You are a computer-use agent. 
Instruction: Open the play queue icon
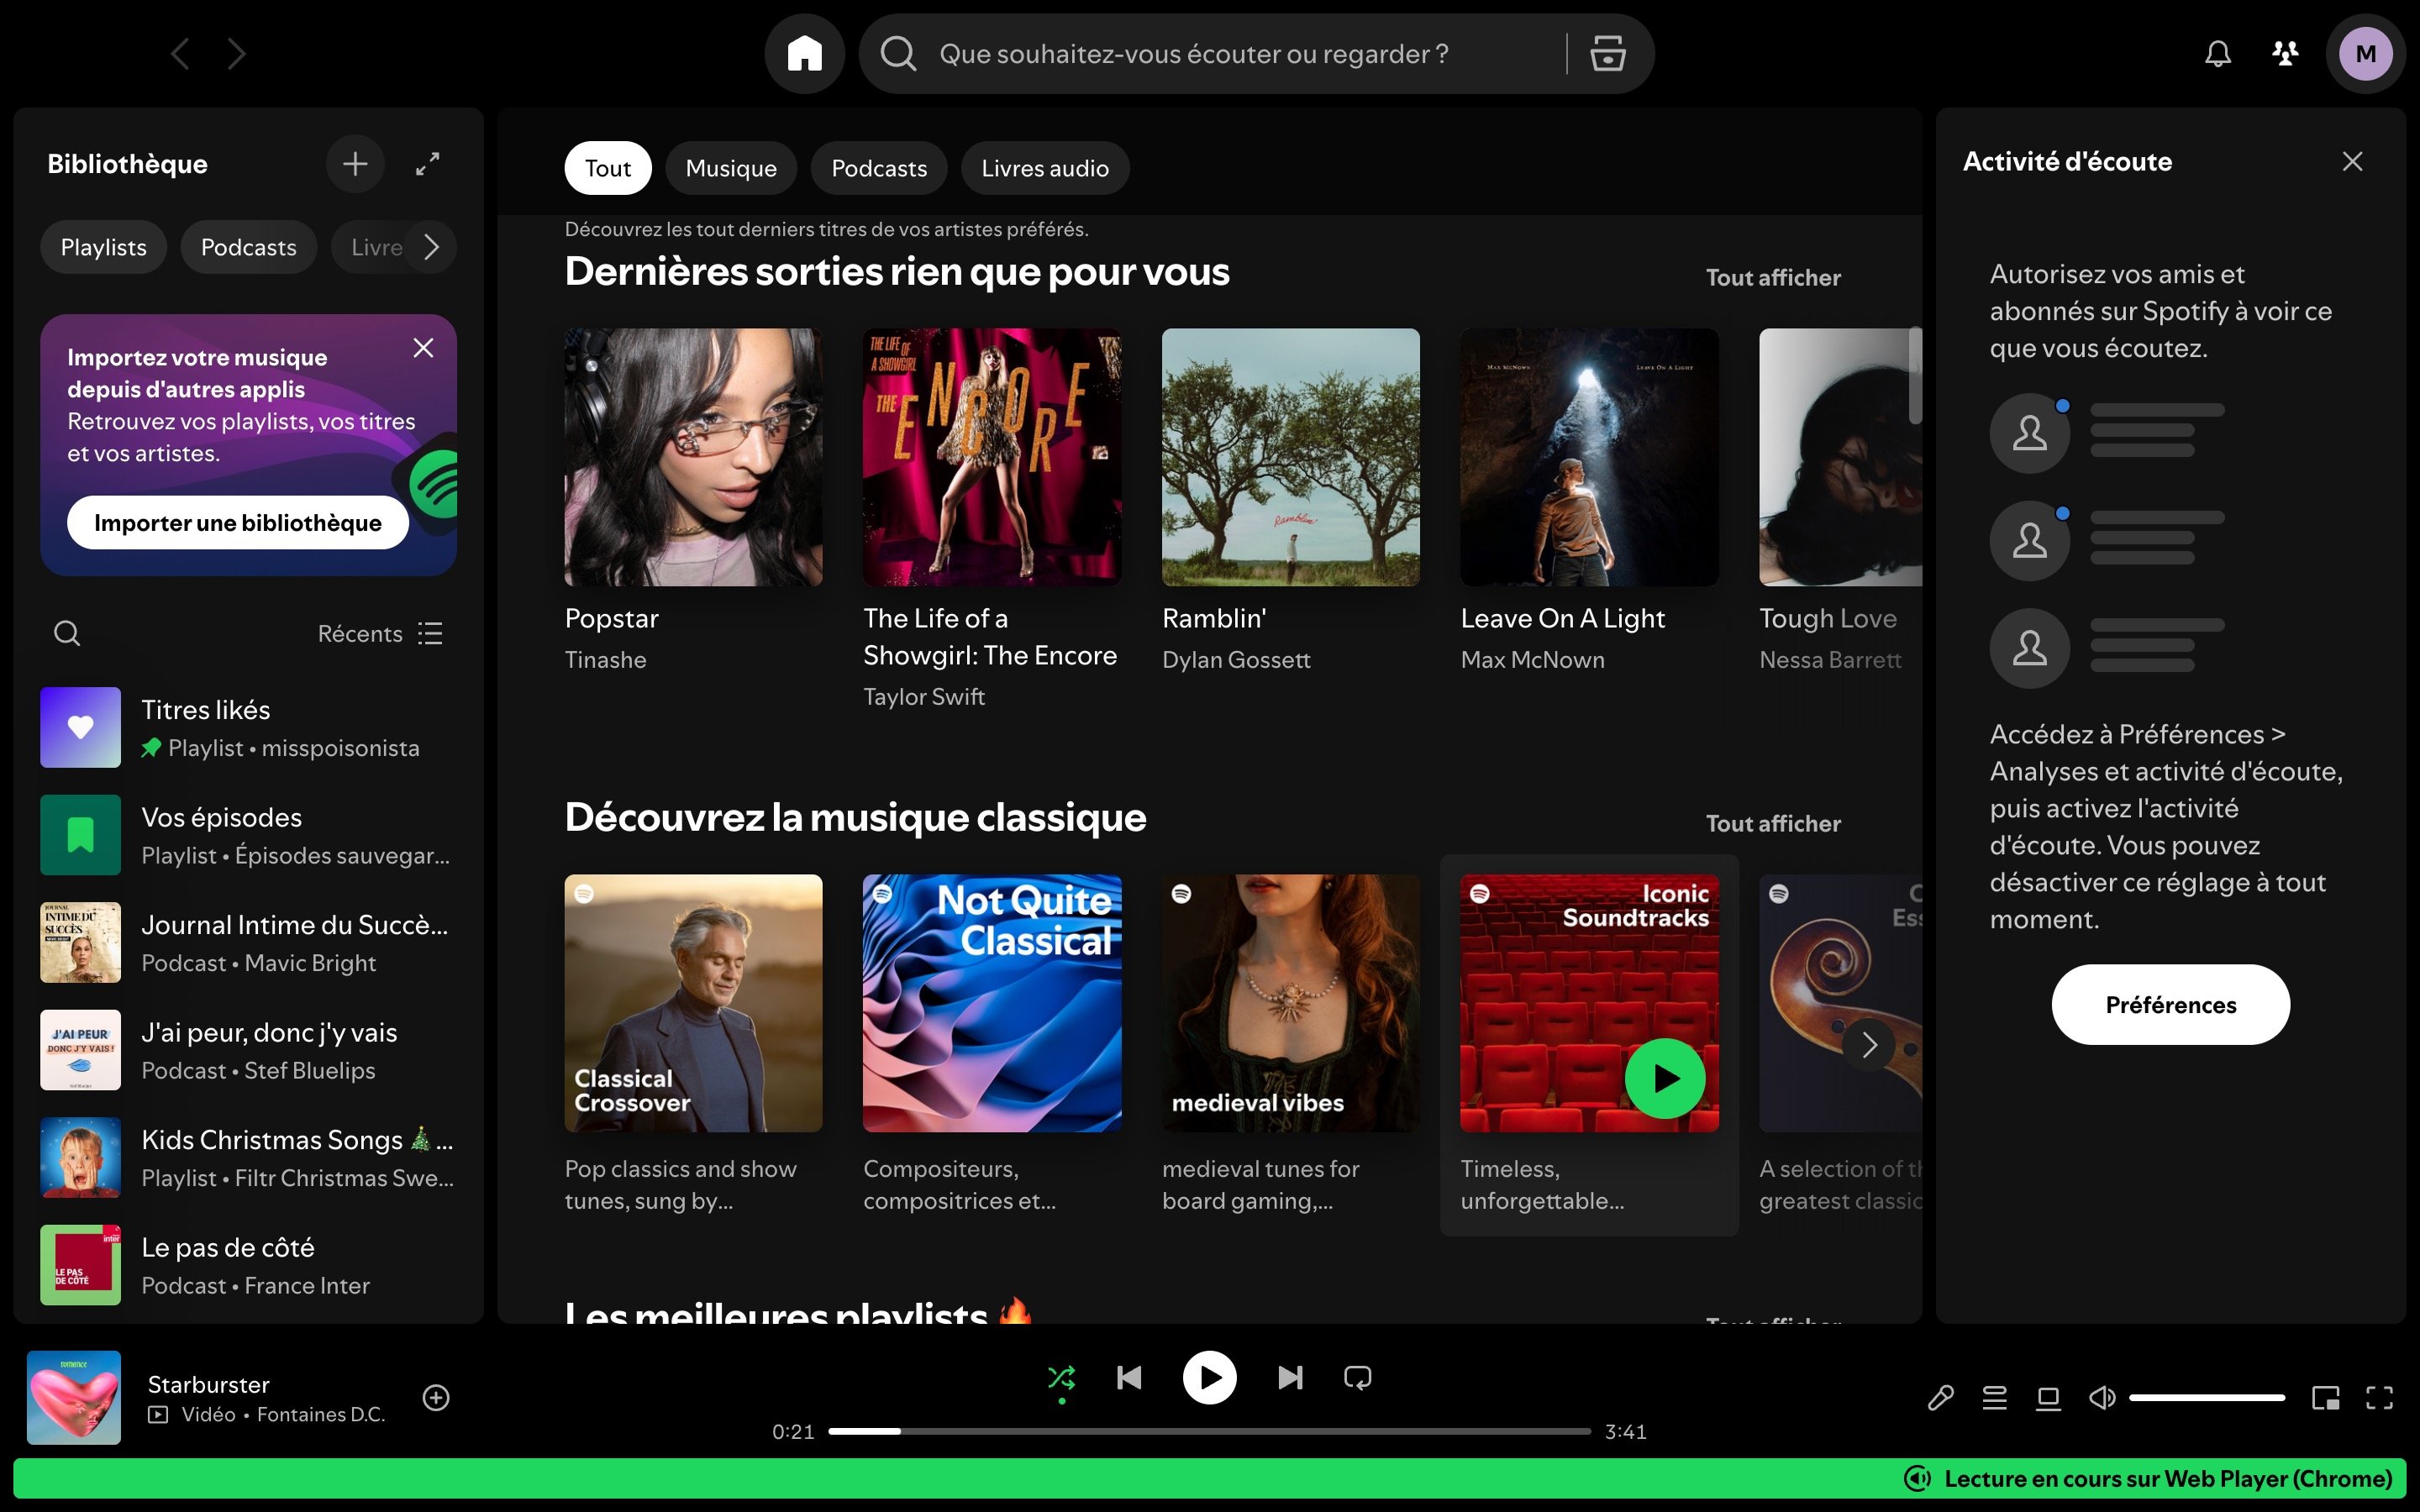pyautogui.click(x=1994, y=1397)
